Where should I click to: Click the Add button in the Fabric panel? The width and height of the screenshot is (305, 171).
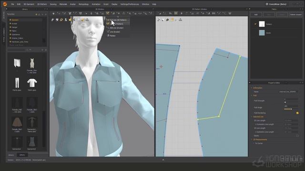[x=256, y=15]
